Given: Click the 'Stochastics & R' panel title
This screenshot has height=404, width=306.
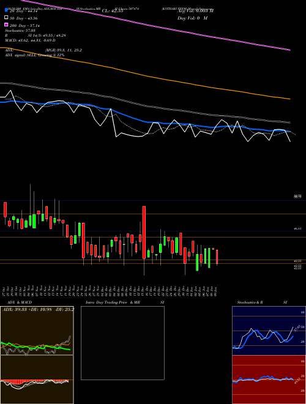Looking at the screenshot, I should [250, 302].
